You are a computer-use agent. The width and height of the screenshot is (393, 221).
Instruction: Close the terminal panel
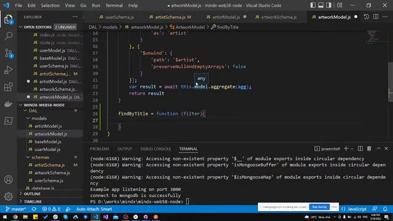tap(386, 149)
